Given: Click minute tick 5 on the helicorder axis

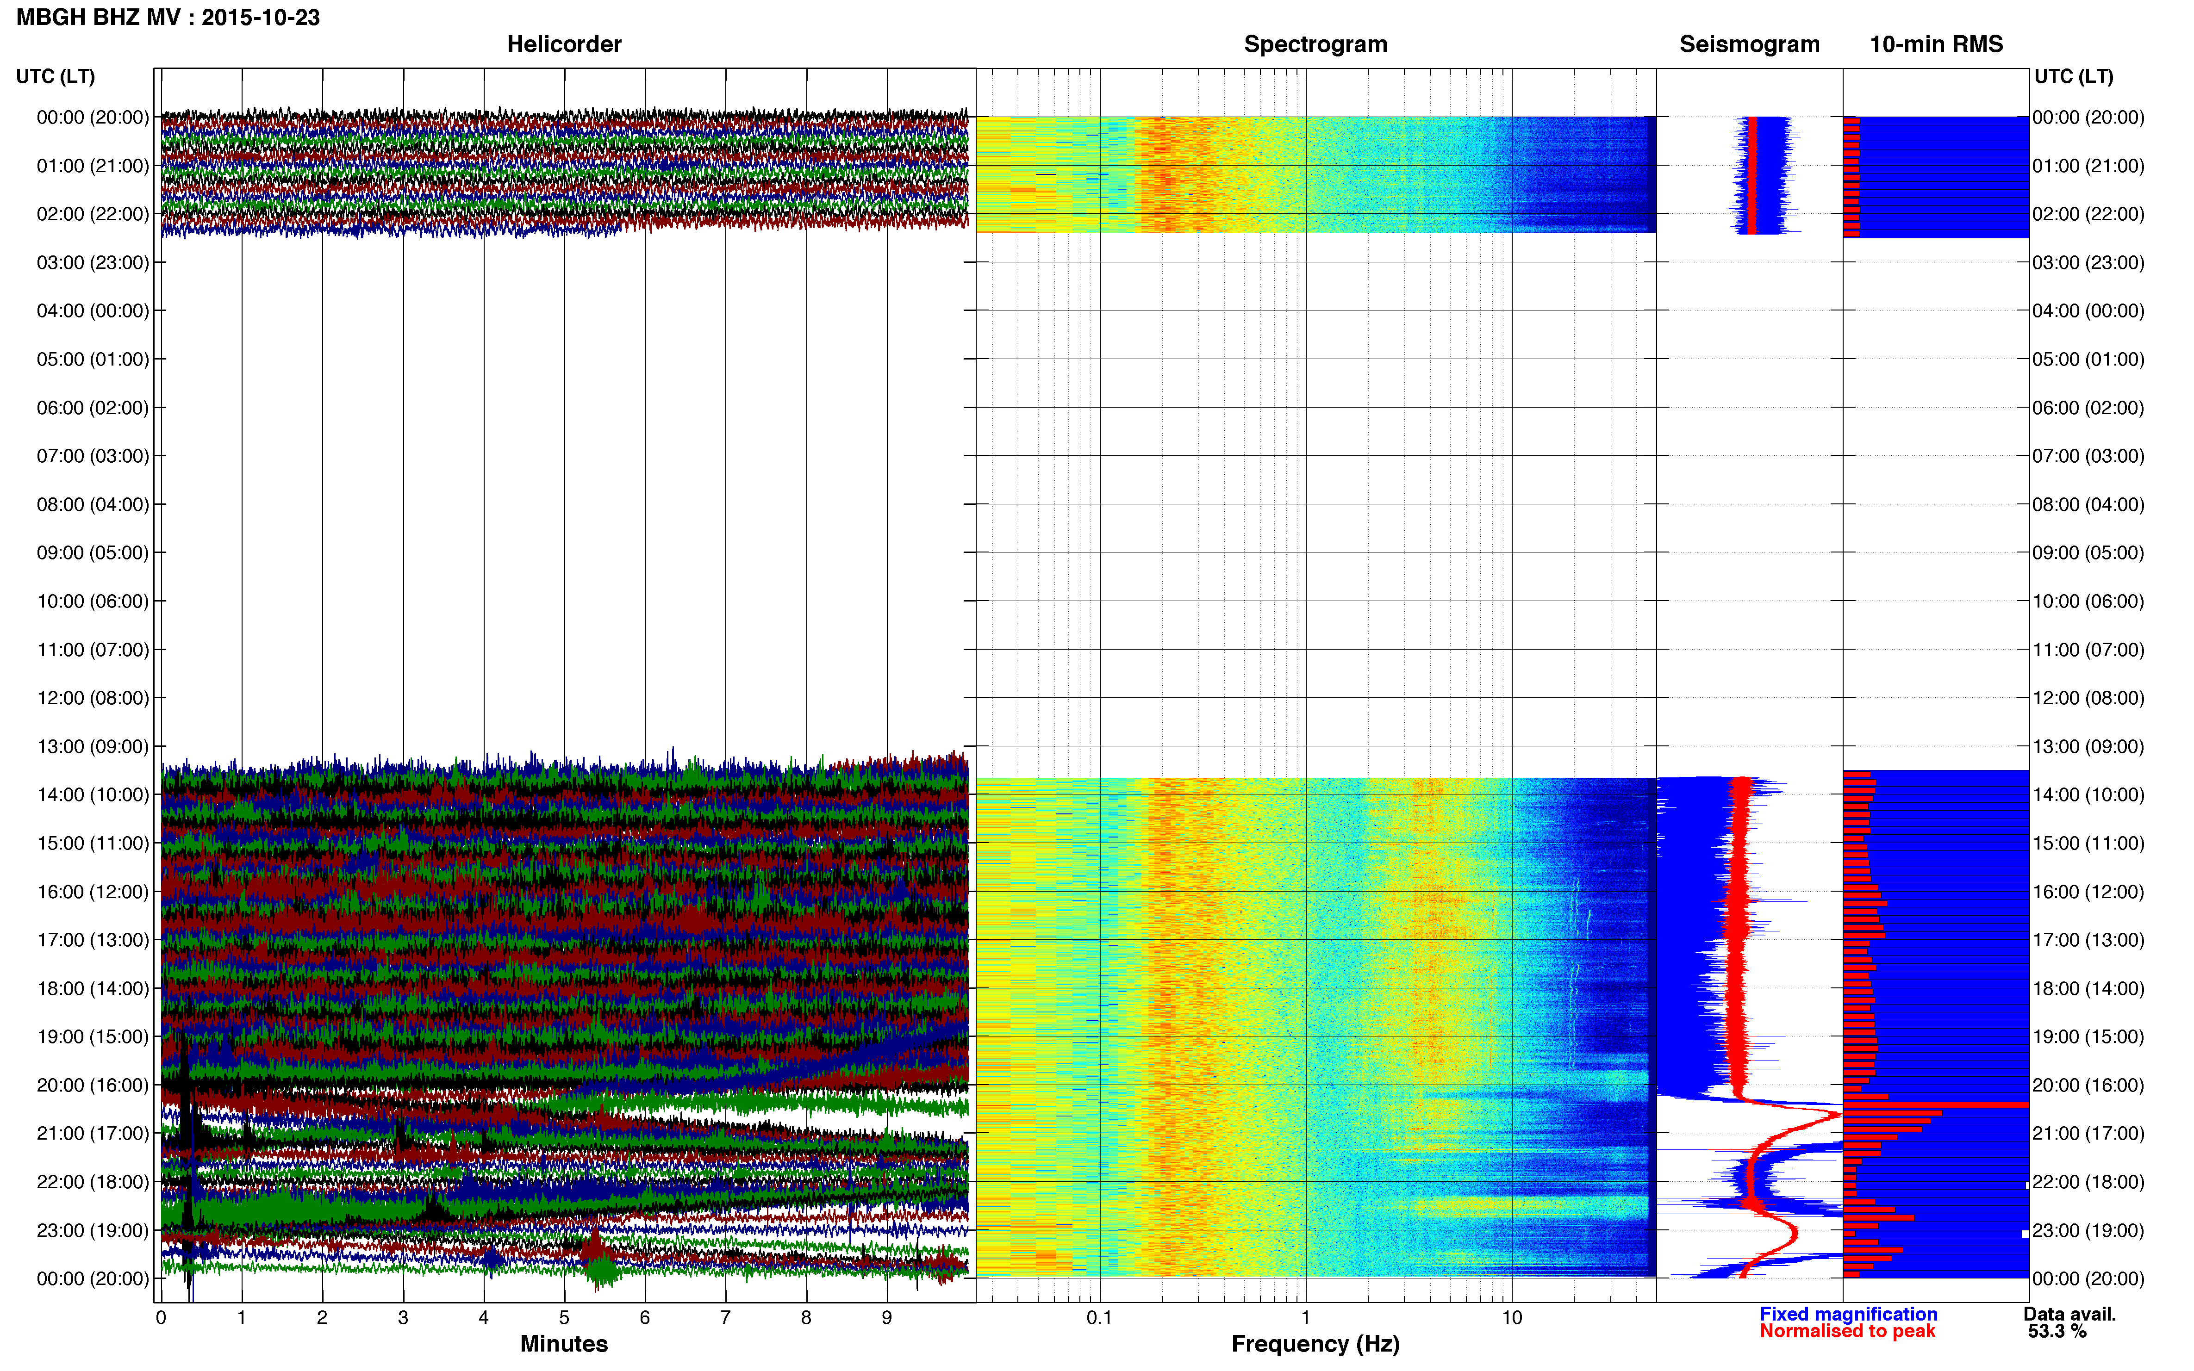Looking at the screenshot, I should pos(564,1317).
